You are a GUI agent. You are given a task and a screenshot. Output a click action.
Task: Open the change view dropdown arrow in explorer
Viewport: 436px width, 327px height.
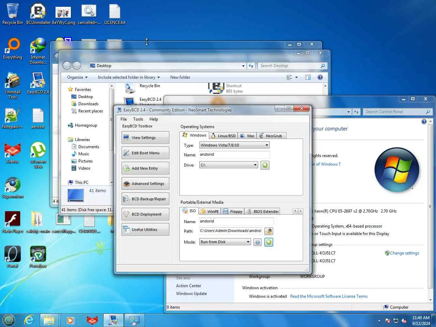(296, 77)
